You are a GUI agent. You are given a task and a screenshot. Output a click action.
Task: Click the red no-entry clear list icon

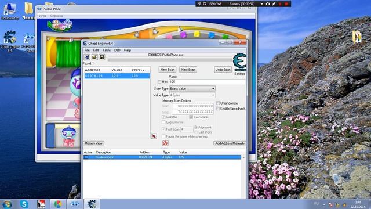click(x=165, y=143)
